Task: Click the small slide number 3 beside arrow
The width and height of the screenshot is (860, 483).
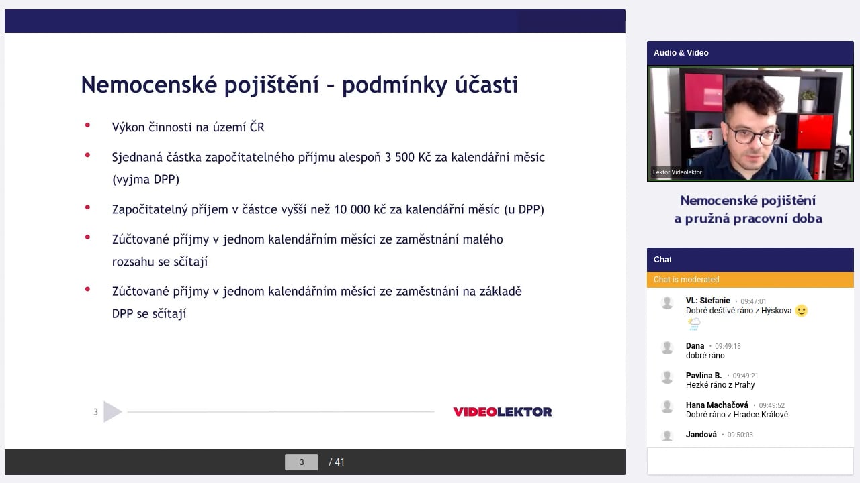Action: 95,412
